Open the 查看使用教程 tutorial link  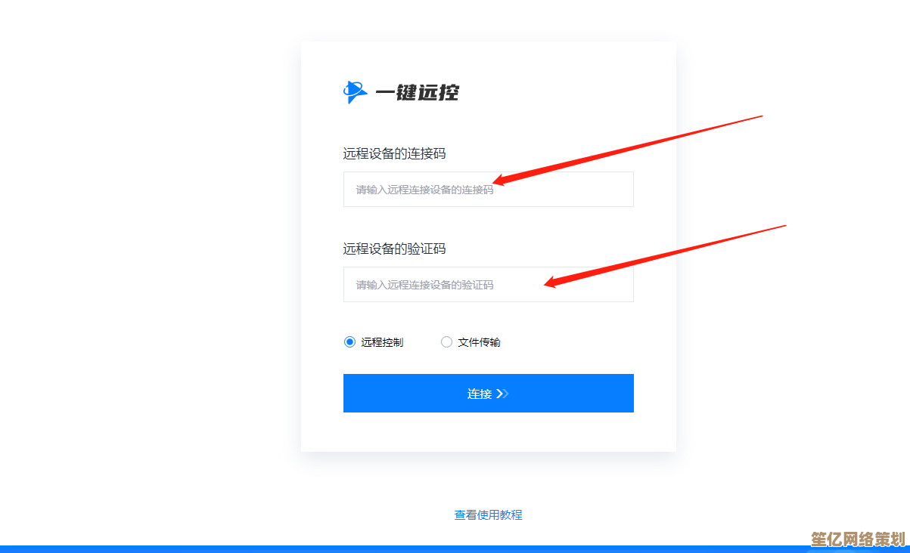pos(489,514)
